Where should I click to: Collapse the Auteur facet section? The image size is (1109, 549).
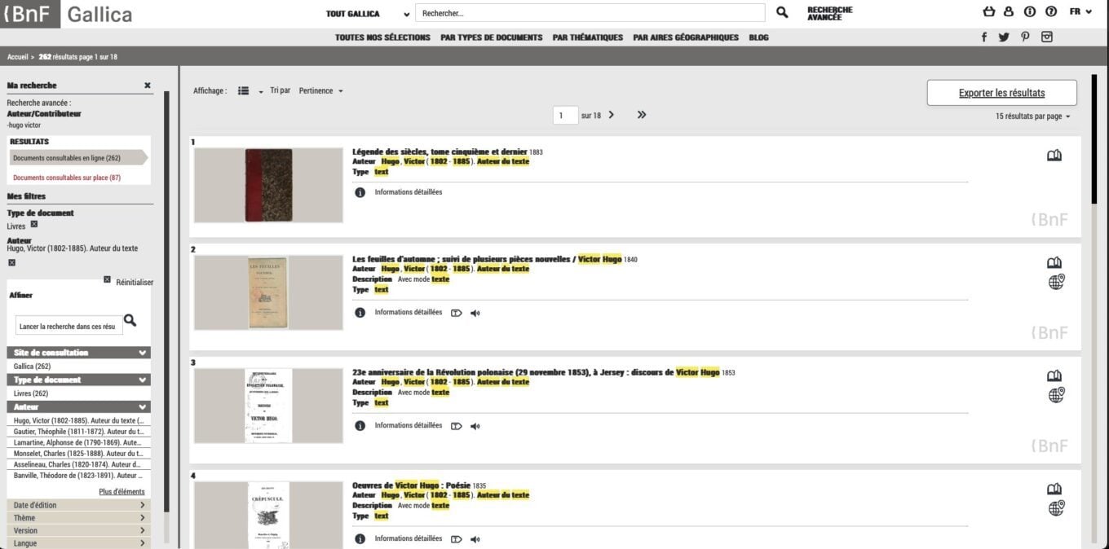pyautogui.click(x=78, y=406)
